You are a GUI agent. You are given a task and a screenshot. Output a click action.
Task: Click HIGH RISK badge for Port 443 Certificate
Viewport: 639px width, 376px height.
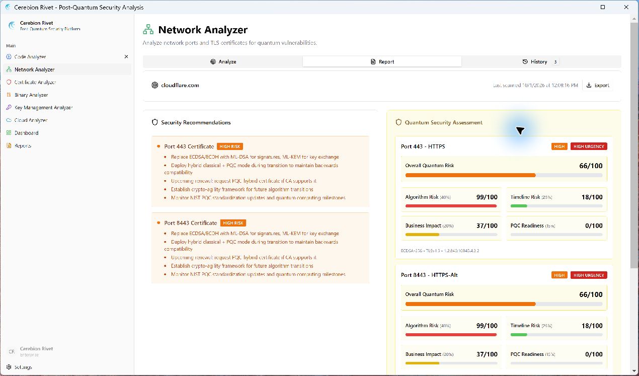(x=230, y=146)
